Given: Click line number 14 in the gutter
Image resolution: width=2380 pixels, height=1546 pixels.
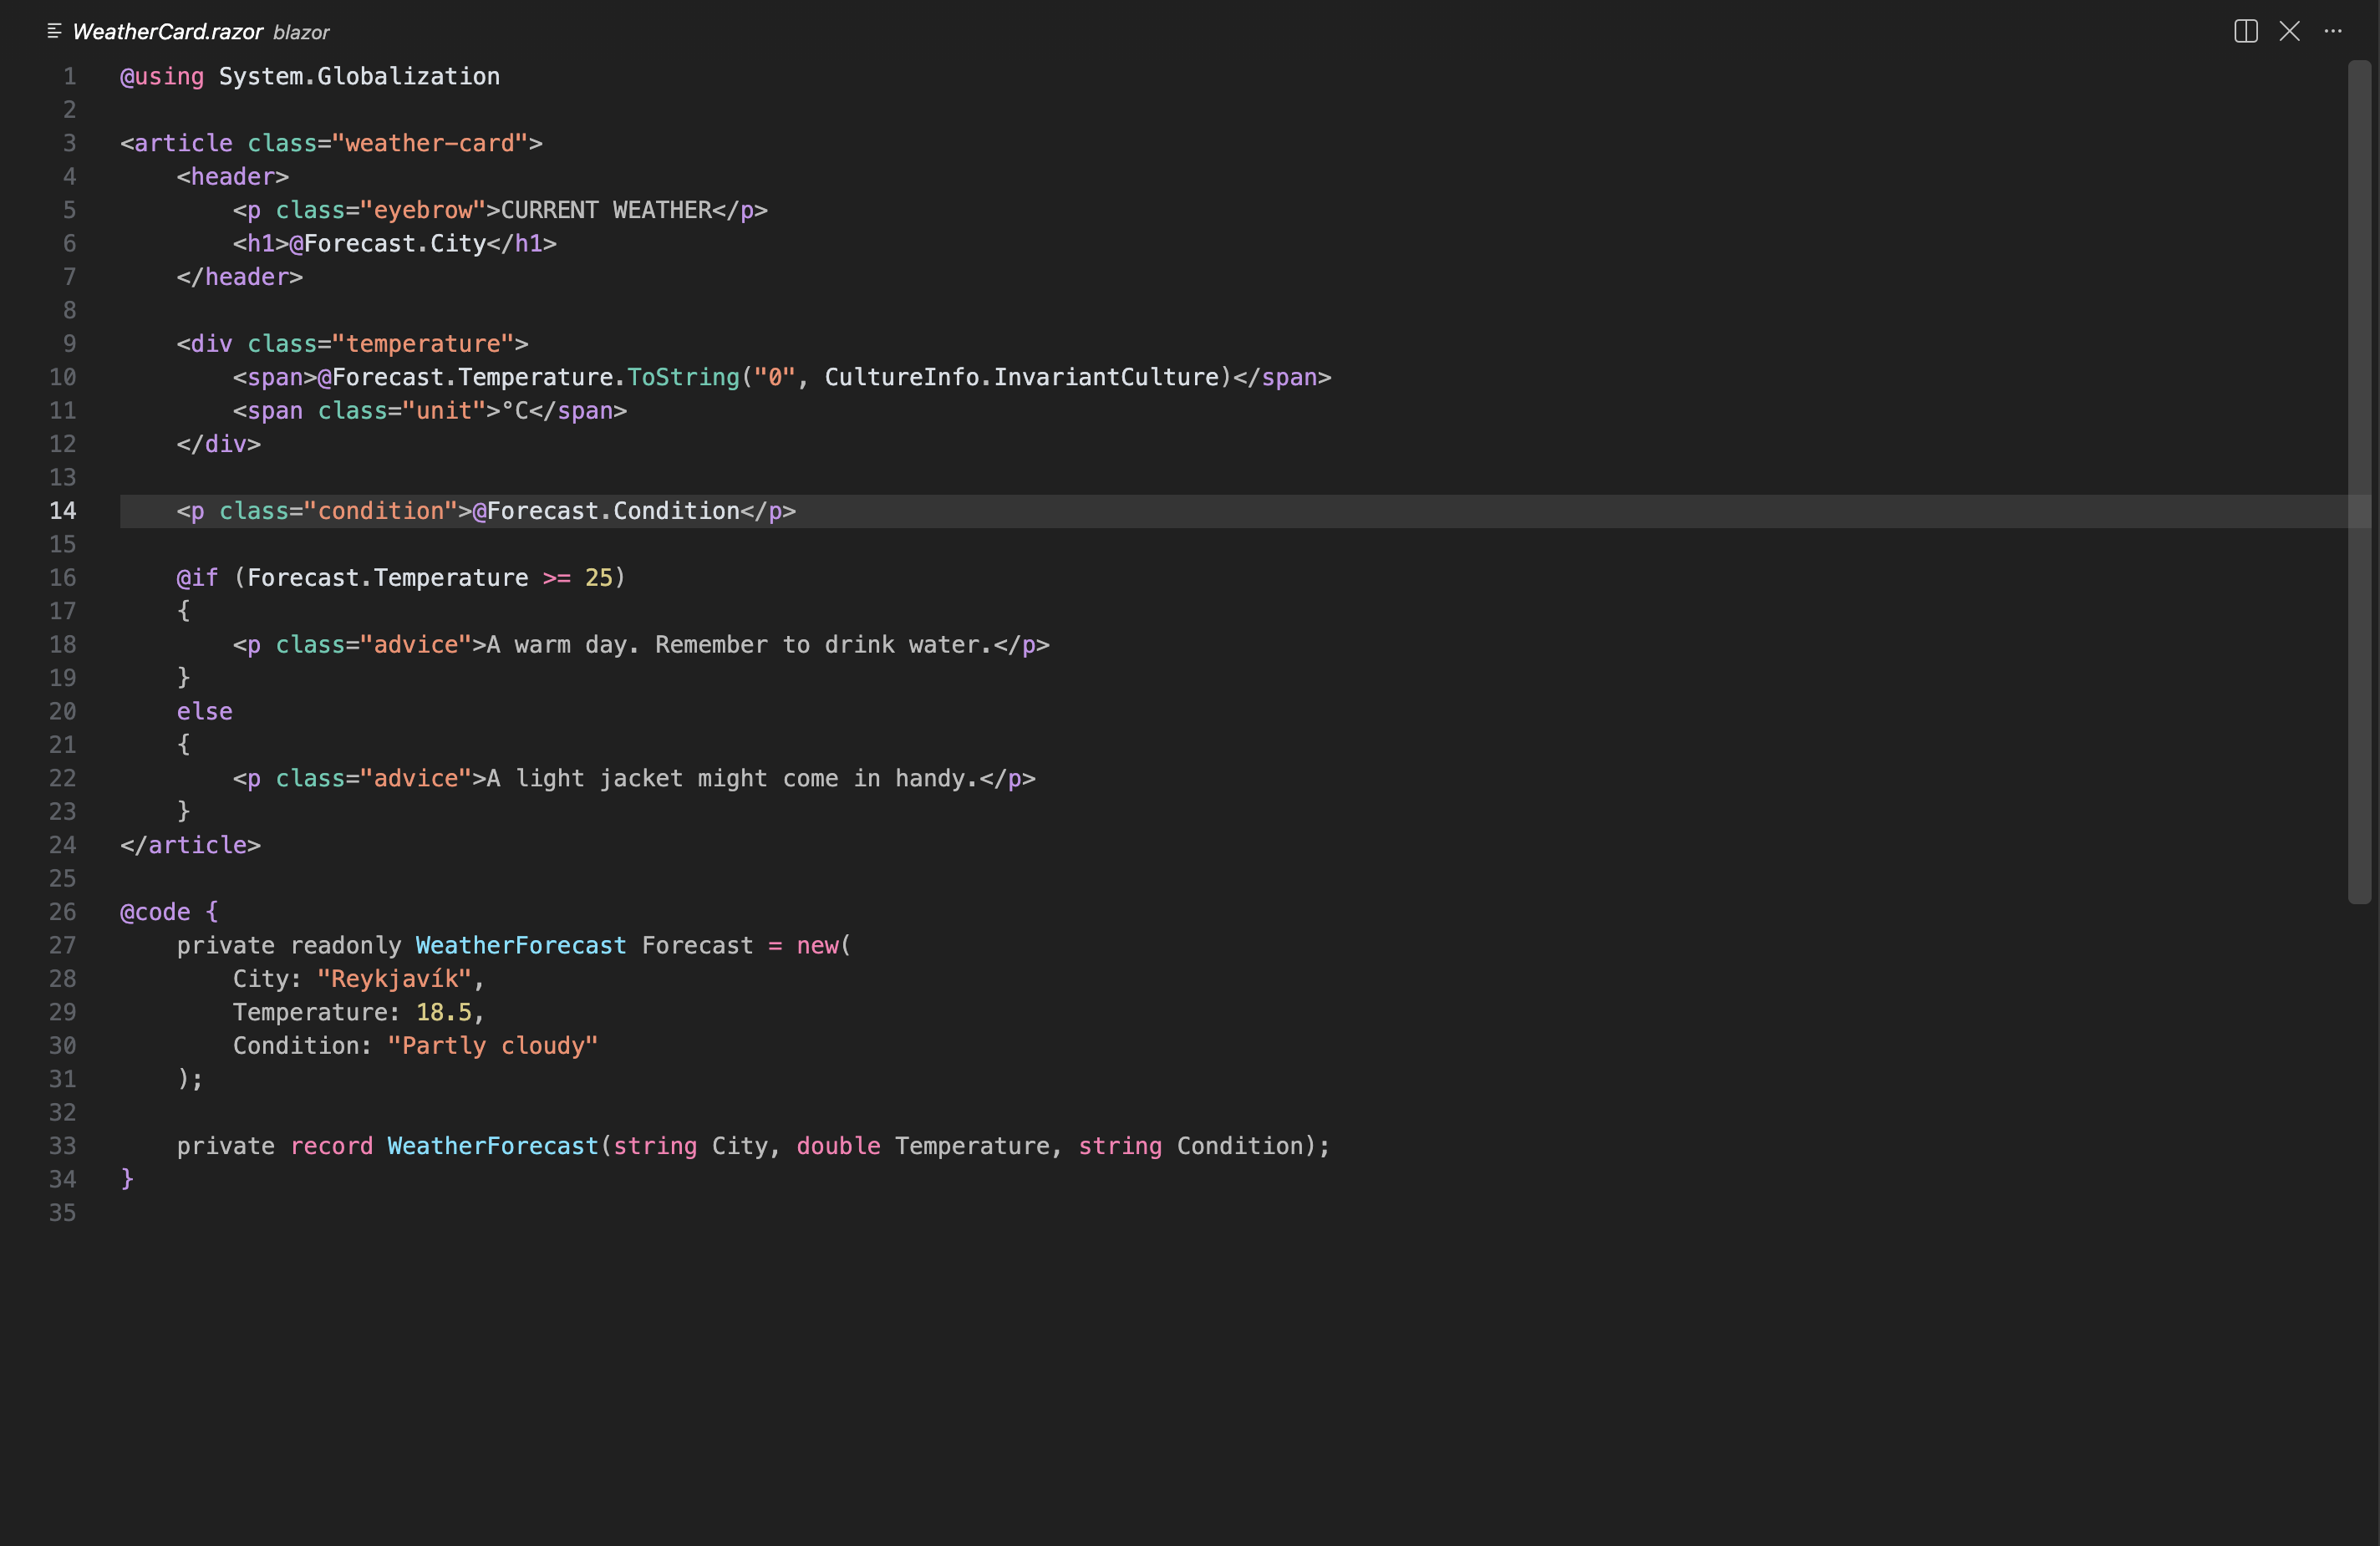Looking at the screenshot, I should pyautogui.click(x=62, y=511).
